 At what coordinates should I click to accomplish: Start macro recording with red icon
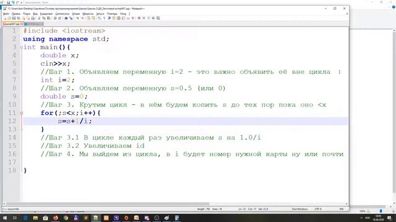(139, 18)
